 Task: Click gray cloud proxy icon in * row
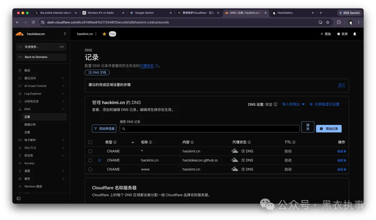coord(235,151)
